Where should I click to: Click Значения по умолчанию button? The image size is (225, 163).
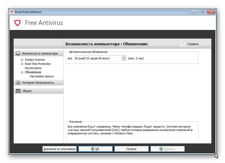60,149
